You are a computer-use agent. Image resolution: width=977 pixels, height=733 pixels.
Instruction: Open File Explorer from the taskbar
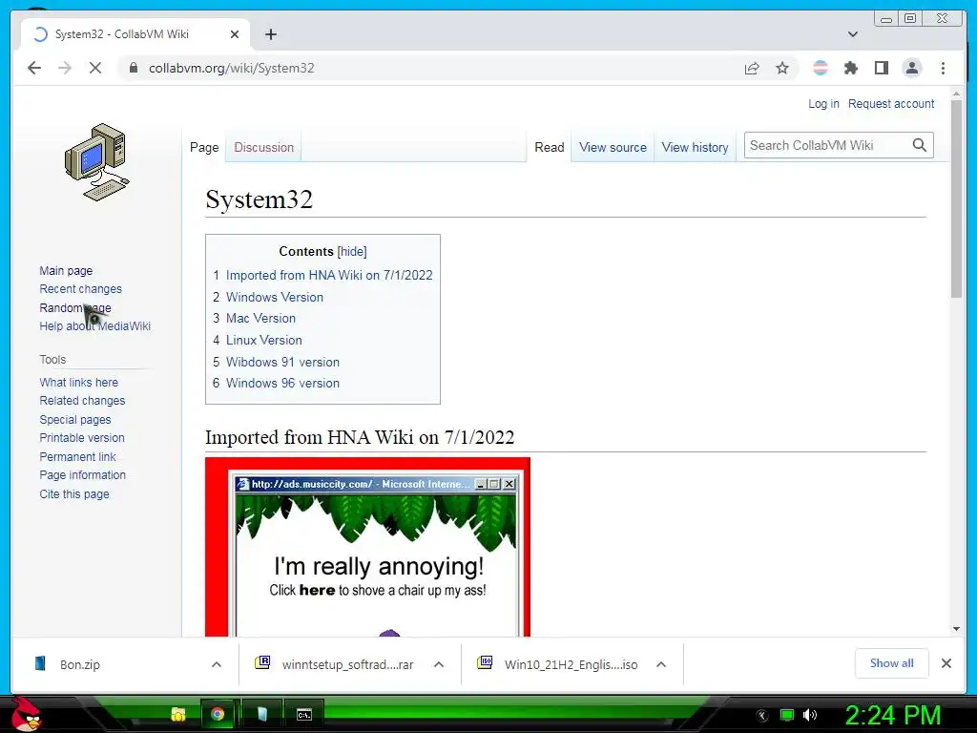point(178,714)
